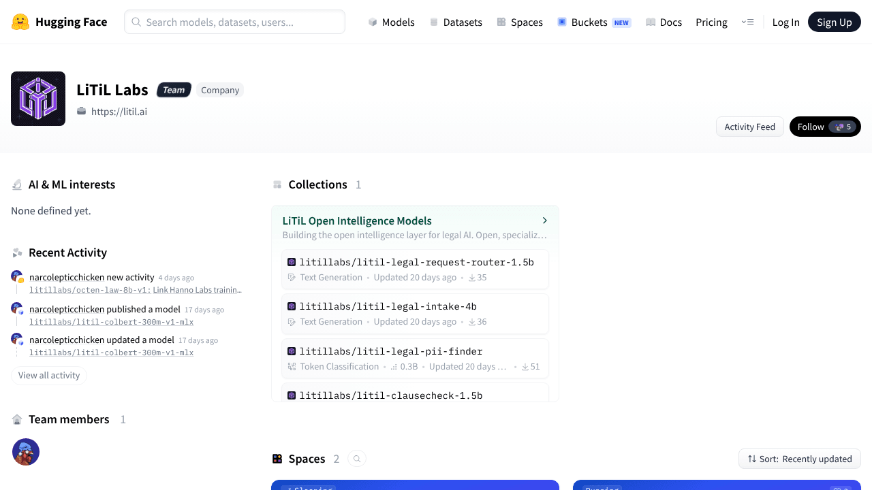
Task: Click the LiTiL Labs organization avatar
Action: tap(38, 99)
